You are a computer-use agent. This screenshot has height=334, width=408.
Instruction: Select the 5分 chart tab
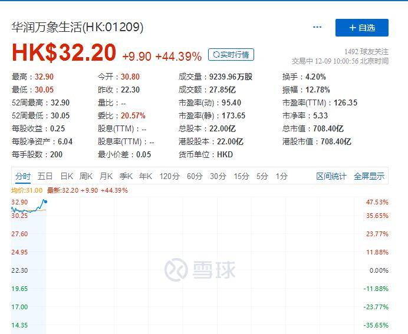point(262,176)
